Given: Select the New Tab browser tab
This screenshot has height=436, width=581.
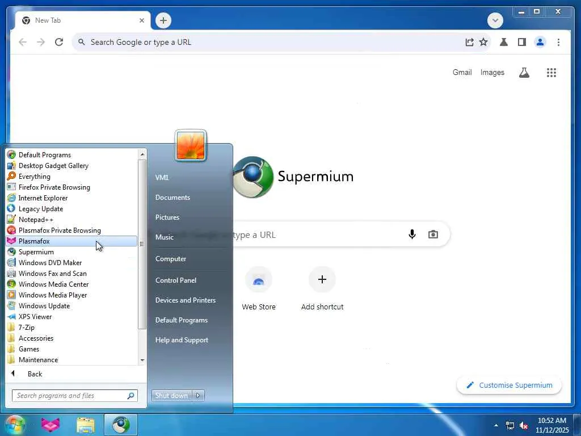Looking at the screenshot, I should point(83,20).
